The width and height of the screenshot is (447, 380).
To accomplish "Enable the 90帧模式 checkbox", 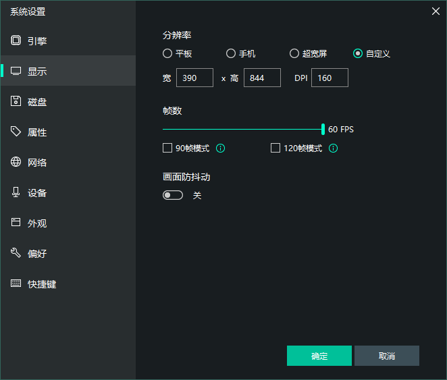I will (x=167, y=148).
